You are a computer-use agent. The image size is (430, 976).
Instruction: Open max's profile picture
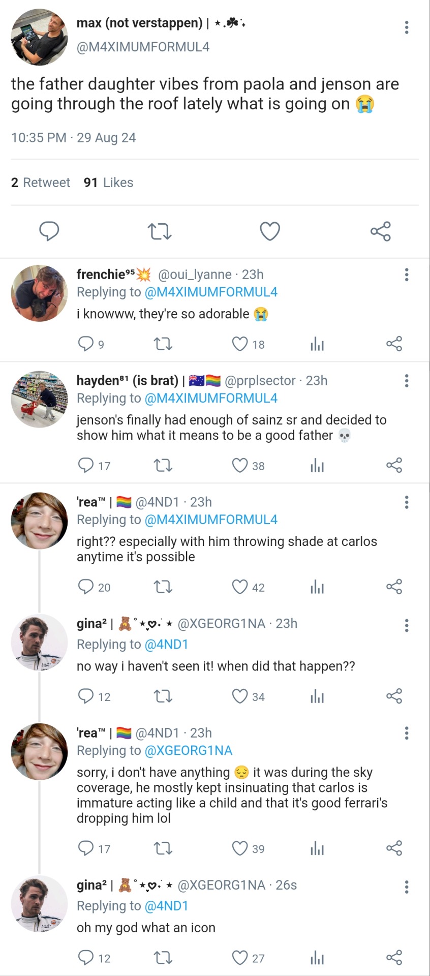tap(39, 37)
